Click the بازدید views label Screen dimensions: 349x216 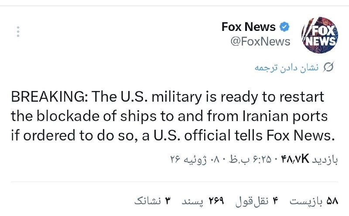click(x=325, y=159)
